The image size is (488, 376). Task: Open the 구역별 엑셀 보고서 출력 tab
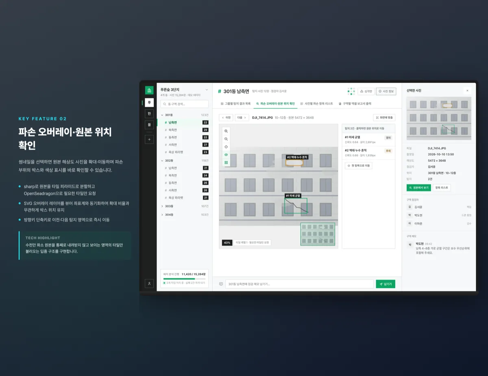tap(355, 104)
